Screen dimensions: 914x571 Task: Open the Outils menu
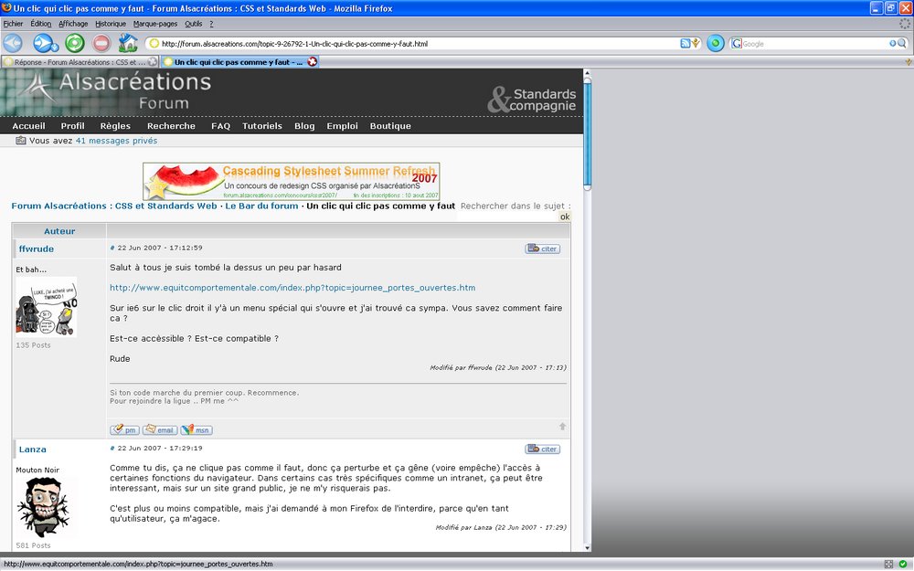(194, 24)
